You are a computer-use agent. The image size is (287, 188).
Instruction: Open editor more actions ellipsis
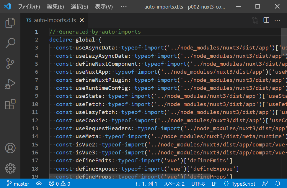click(x=277, y=20)
